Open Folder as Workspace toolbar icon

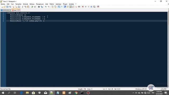tap(76, 7)
